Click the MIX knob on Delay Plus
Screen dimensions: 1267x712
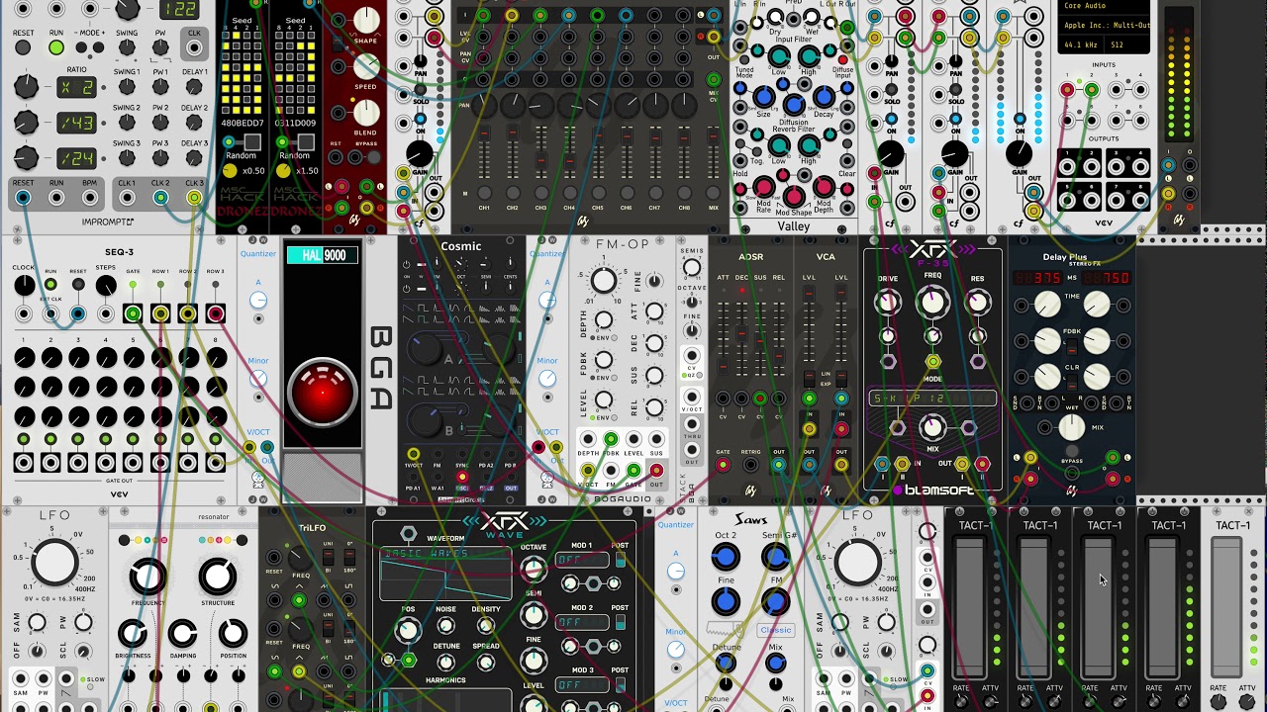1072,427
